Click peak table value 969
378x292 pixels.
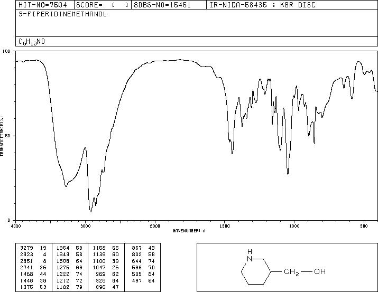click(x=101, y=274)
